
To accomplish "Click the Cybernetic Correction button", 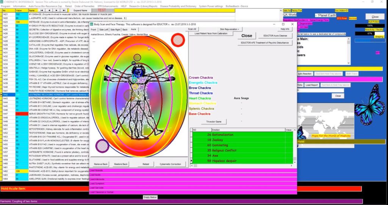I will [171, 164].
